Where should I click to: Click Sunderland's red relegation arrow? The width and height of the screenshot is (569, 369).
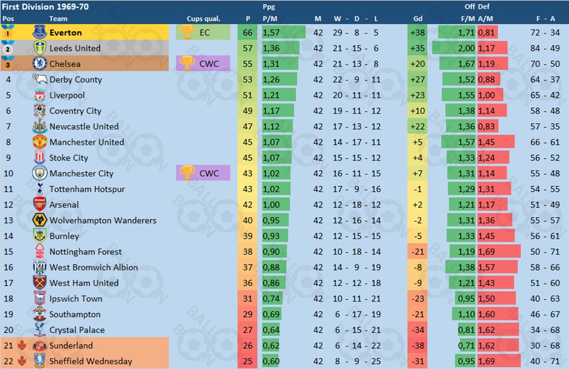pos(22,345)
